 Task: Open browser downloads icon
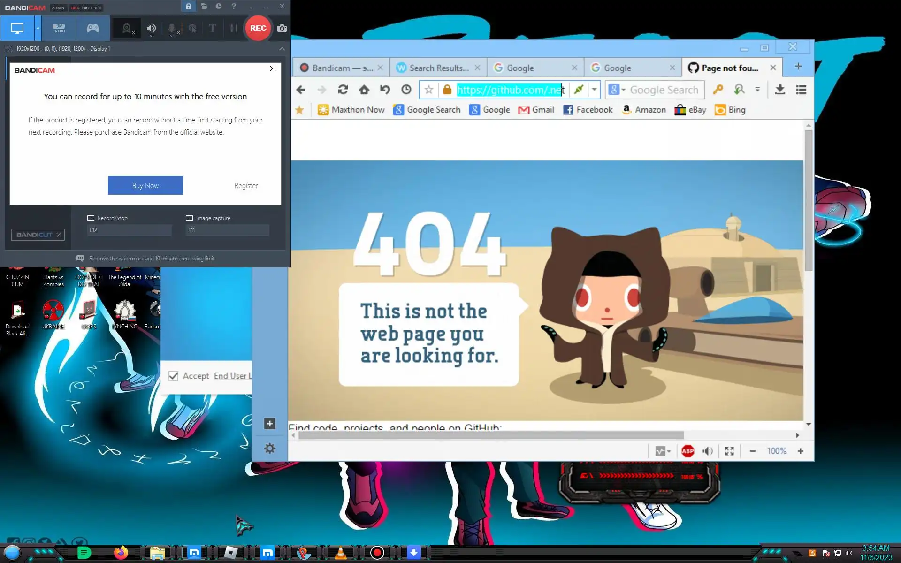(x=780, y=90)
